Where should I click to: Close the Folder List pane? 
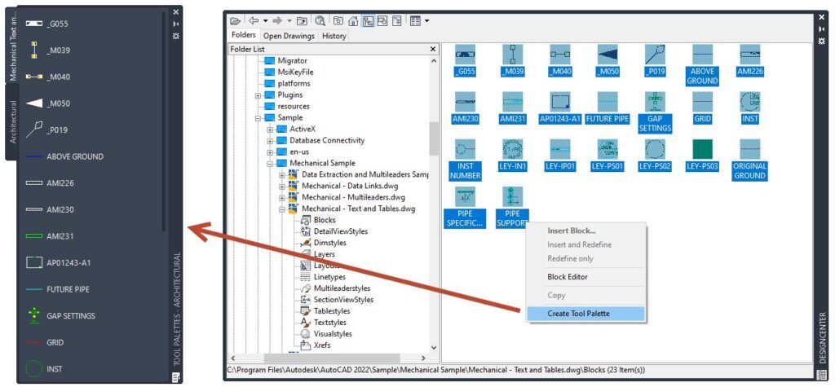433,49
